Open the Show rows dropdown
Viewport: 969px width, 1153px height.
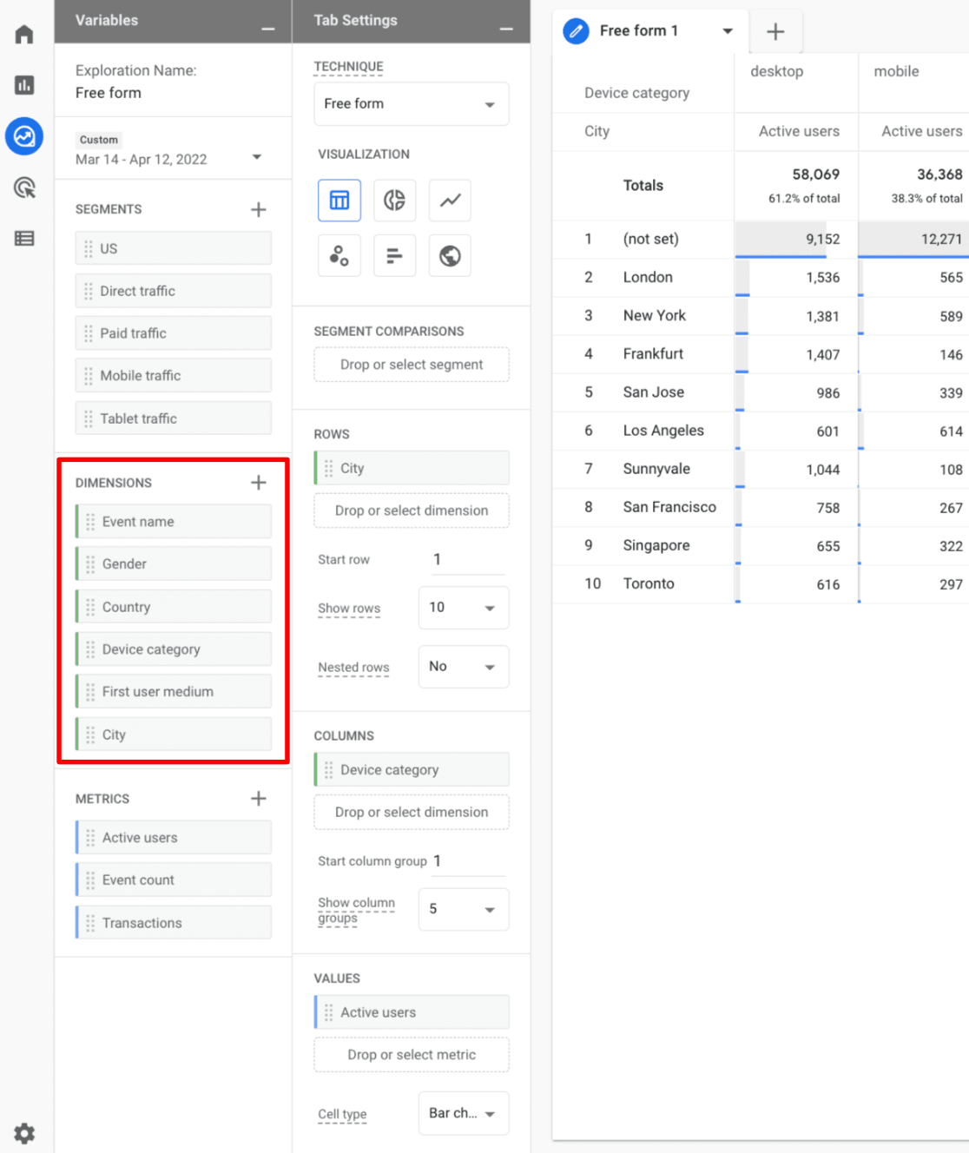pyautogui.click(x=463, y=608)
